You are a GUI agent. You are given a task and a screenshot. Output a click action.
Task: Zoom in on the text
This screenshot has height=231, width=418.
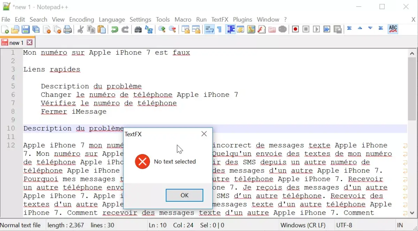click(x=161, y=29)
